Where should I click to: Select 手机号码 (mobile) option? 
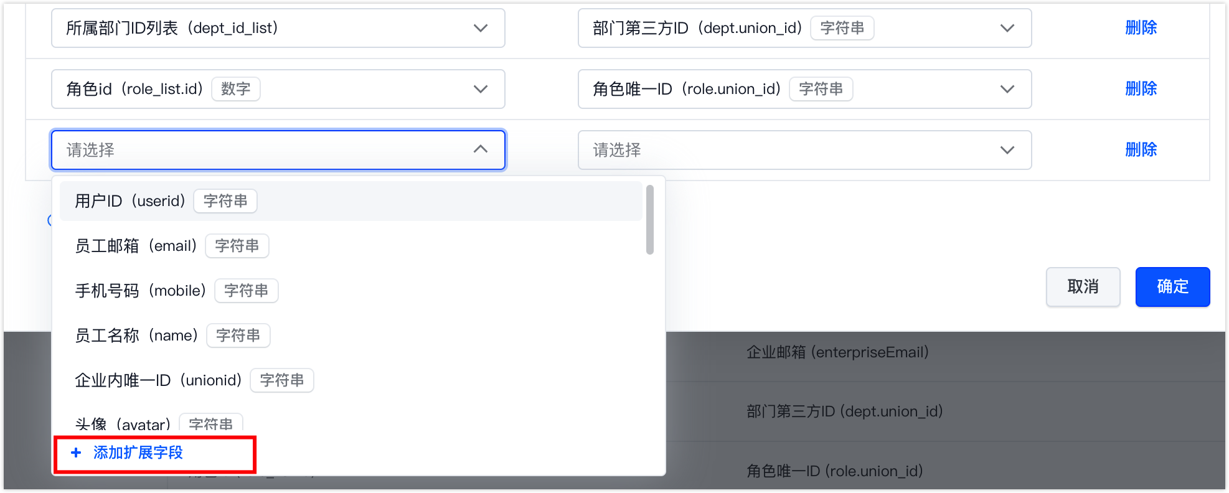click(351, 291)
